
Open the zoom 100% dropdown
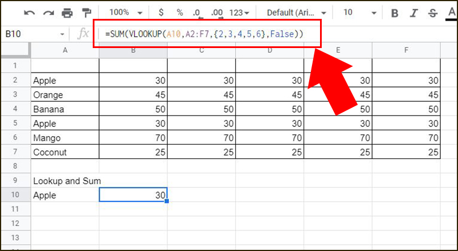coord(125,13)
